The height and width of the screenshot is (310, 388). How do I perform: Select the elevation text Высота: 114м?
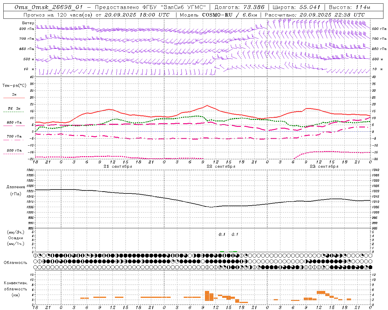pyautogui.click(x=350, y=7)
